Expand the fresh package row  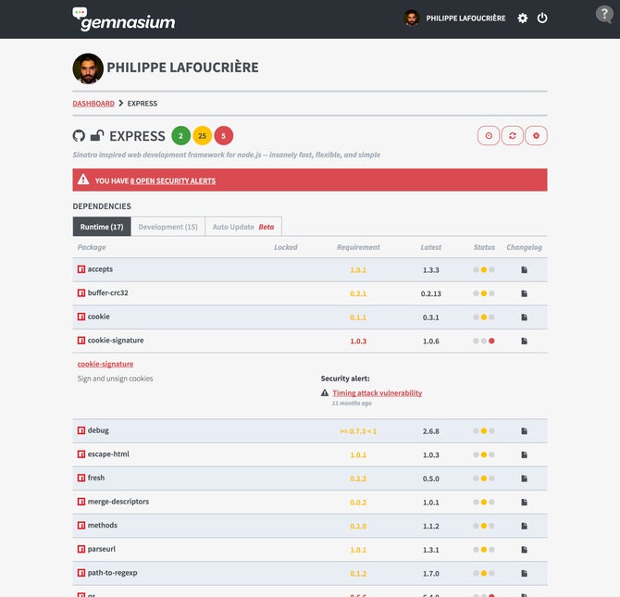click(310, 479)
